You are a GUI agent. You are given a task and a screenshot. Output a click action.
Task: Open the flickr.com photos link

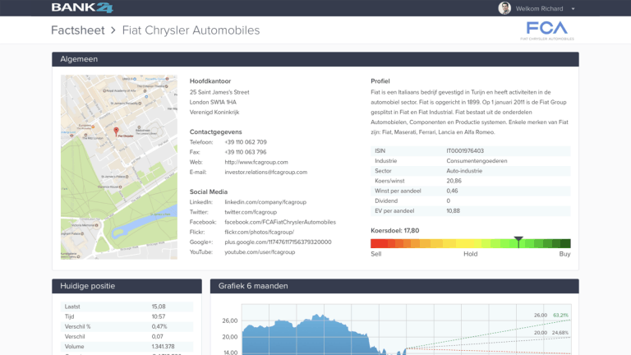point(259,233)
